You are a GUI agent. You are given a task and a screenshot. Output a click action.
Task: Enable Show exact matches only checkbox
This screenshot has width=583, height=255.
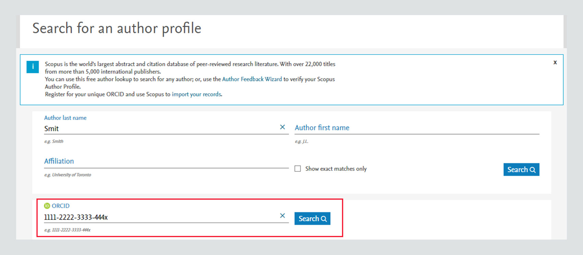(298, 169)
